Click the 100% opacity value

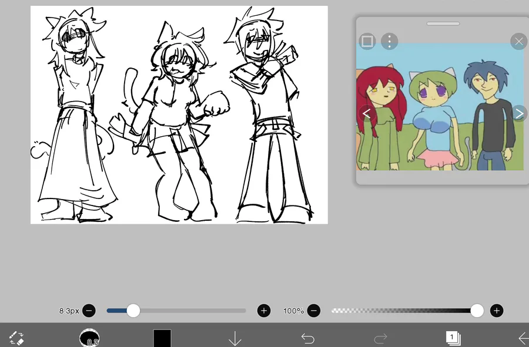[x=293, y=311]
